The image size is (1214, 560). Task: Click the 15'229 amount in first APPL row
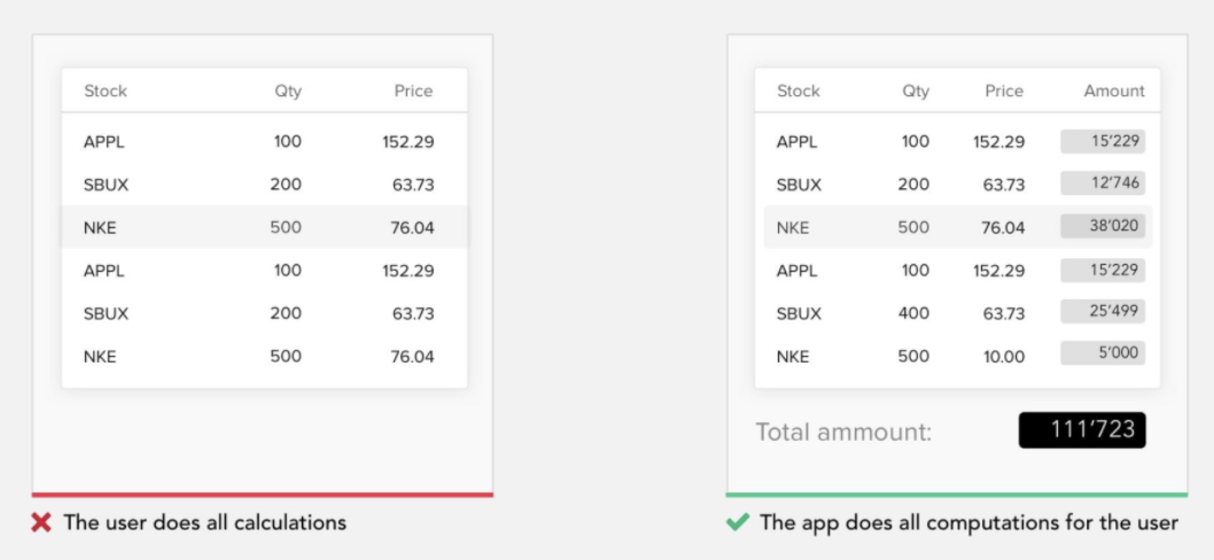coord(1103,141)
